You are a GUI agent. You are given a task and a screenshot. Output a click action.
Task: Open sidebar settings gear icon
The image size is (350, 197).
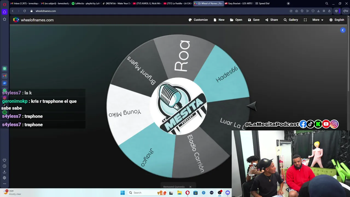(x=4, y=178)
